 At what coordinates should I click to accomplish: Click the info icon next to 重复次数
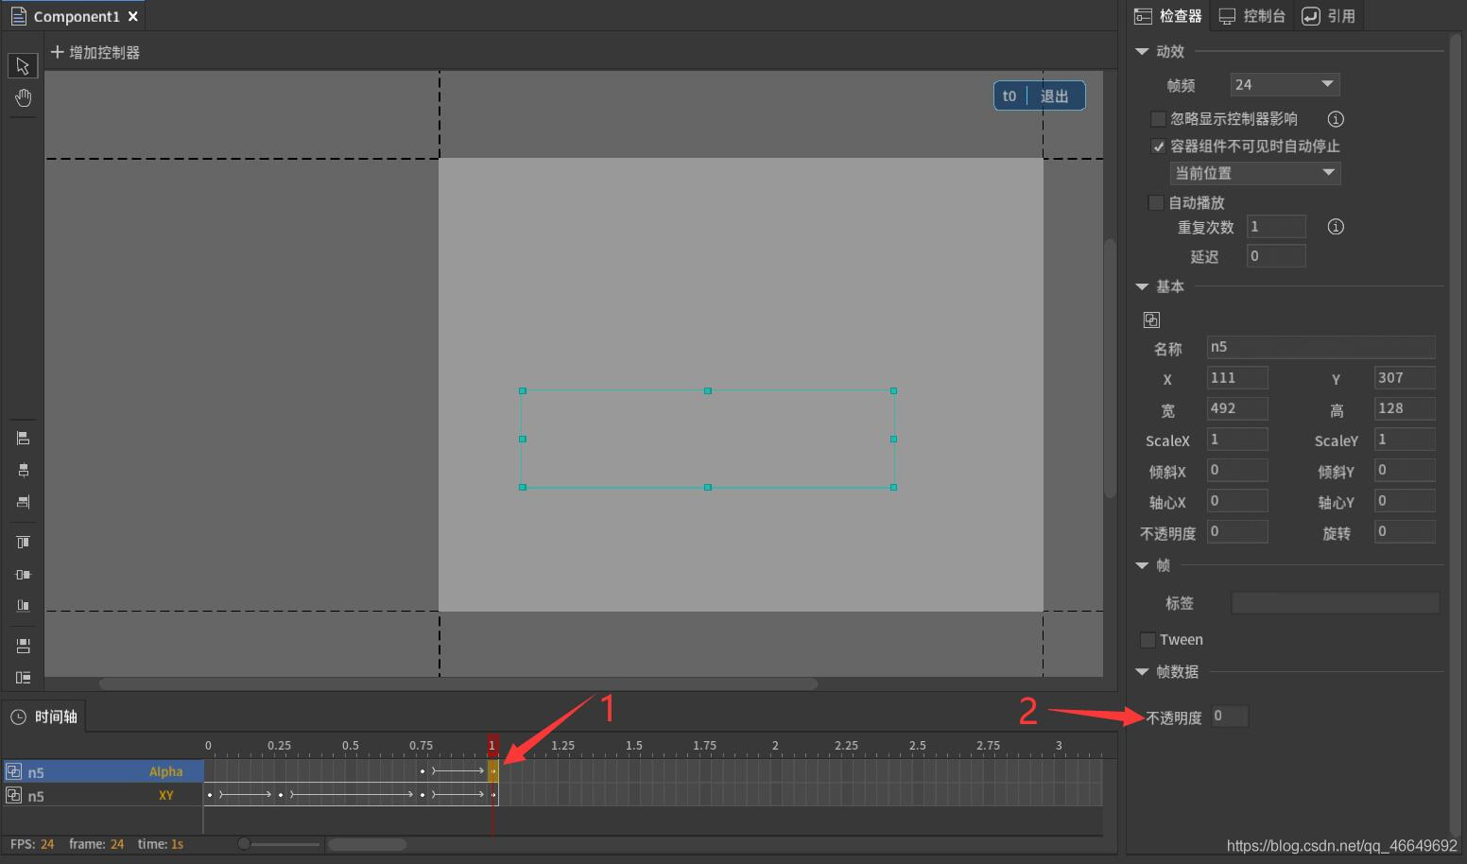pos(1336,227)
